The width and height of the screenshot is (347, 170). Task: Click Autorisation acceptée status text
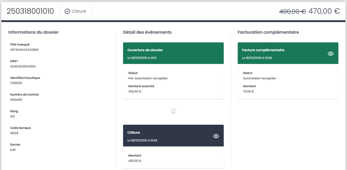click(x=259, y=78)
